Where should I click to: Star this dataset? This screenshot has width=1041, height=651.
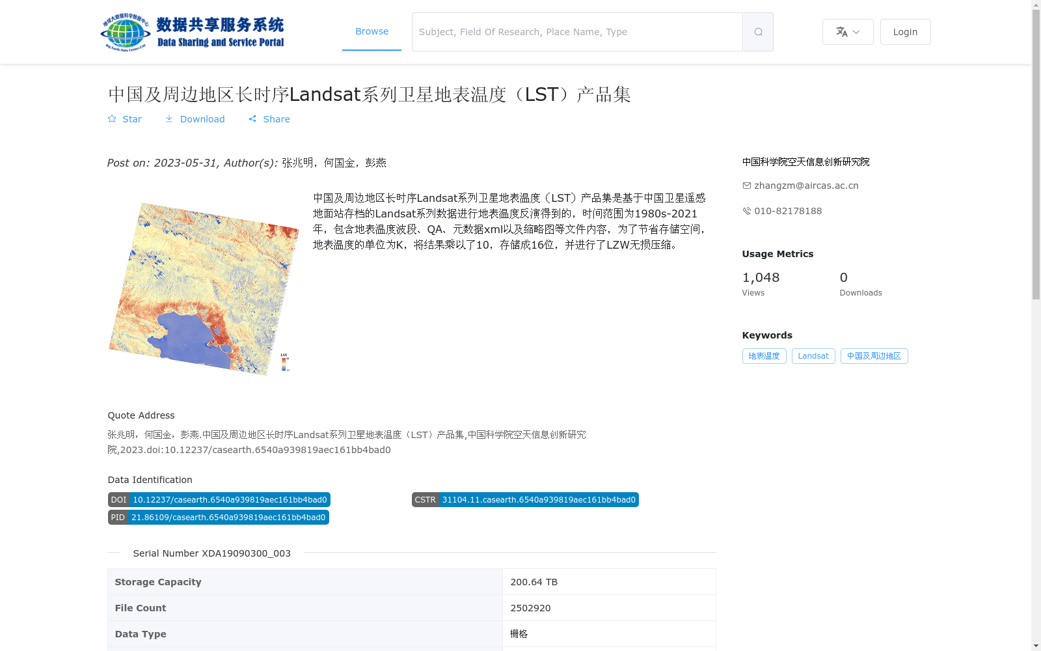click(124, 119)
